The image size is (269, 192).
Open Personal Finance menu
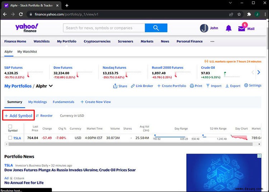(x=190, y=41)
